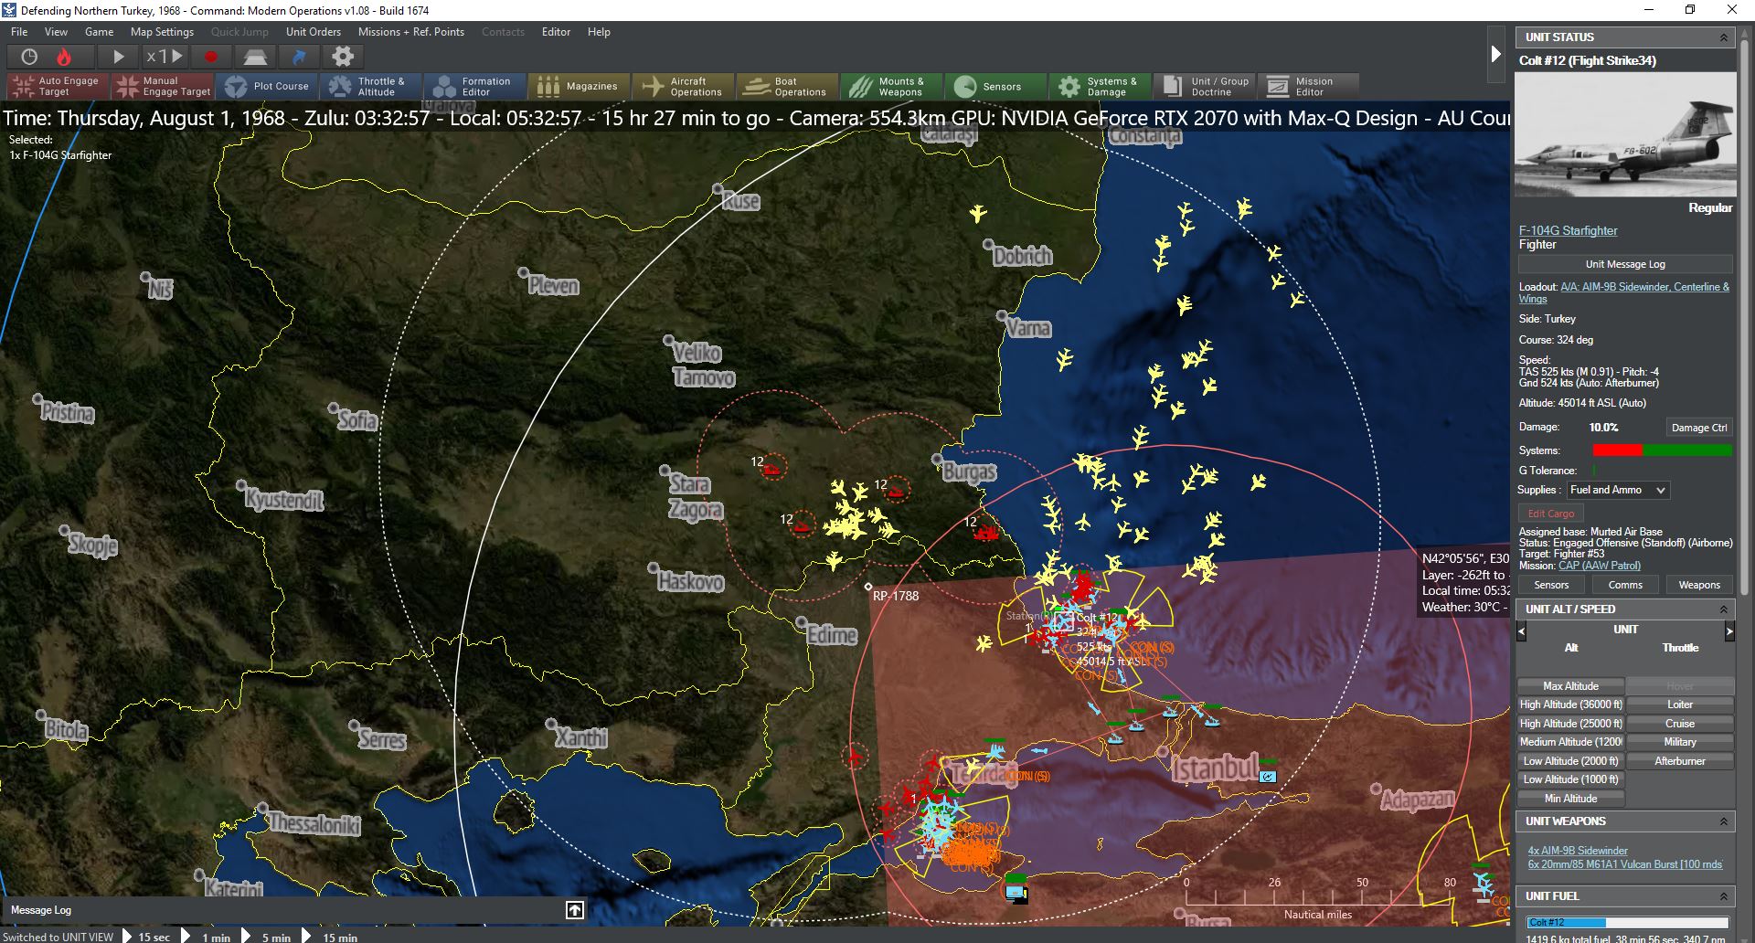The height and width of the screenshot is (943, 1755).
Task: Click the clock time icon in toolbar
Action: click(x=29, y=57)
